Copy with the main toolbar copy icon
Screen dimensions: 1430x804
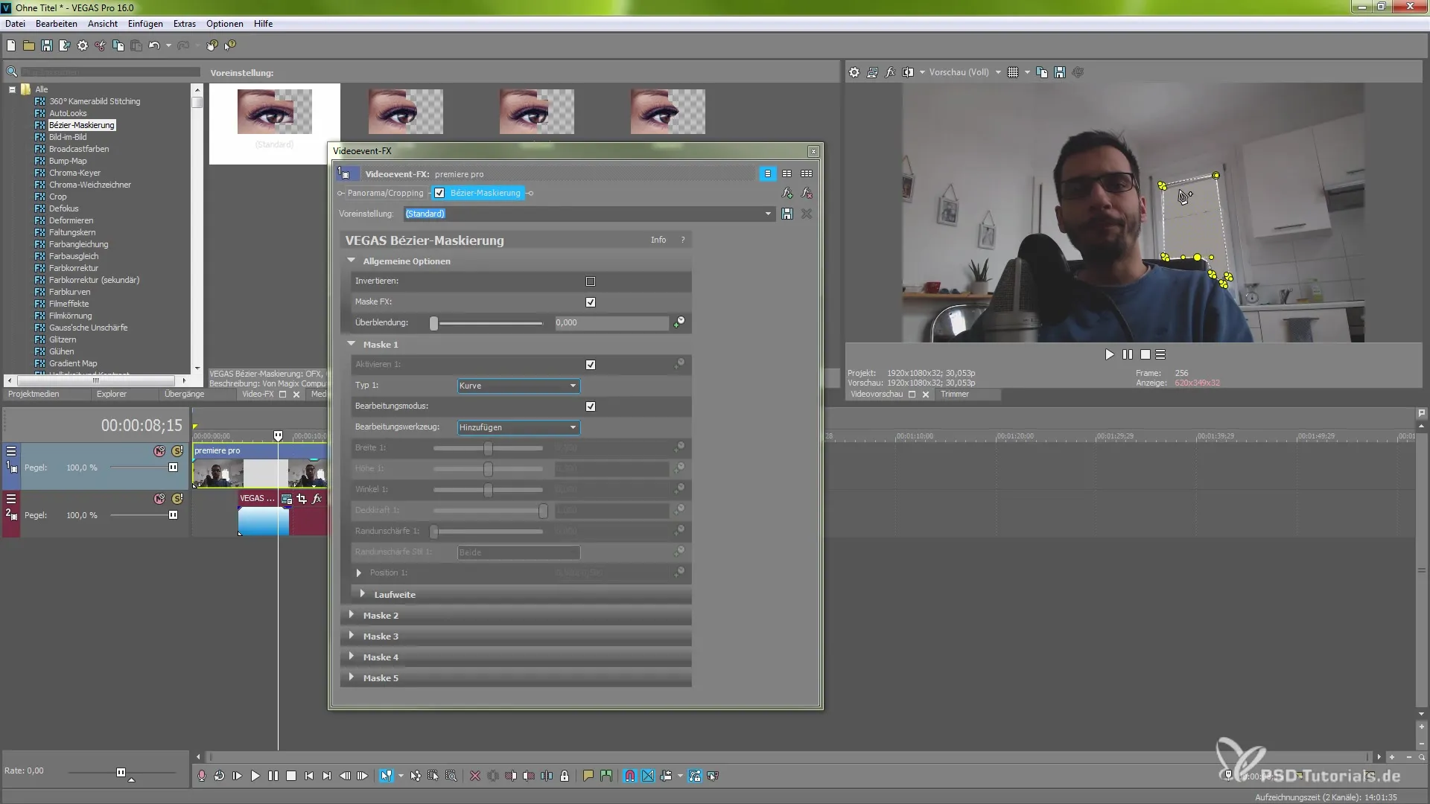(x=118, y=45)
